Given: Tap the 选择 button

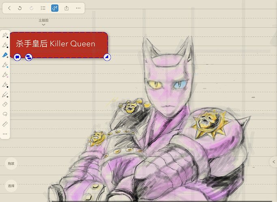Looking at the screenshot, I should [x=11, y=185].
